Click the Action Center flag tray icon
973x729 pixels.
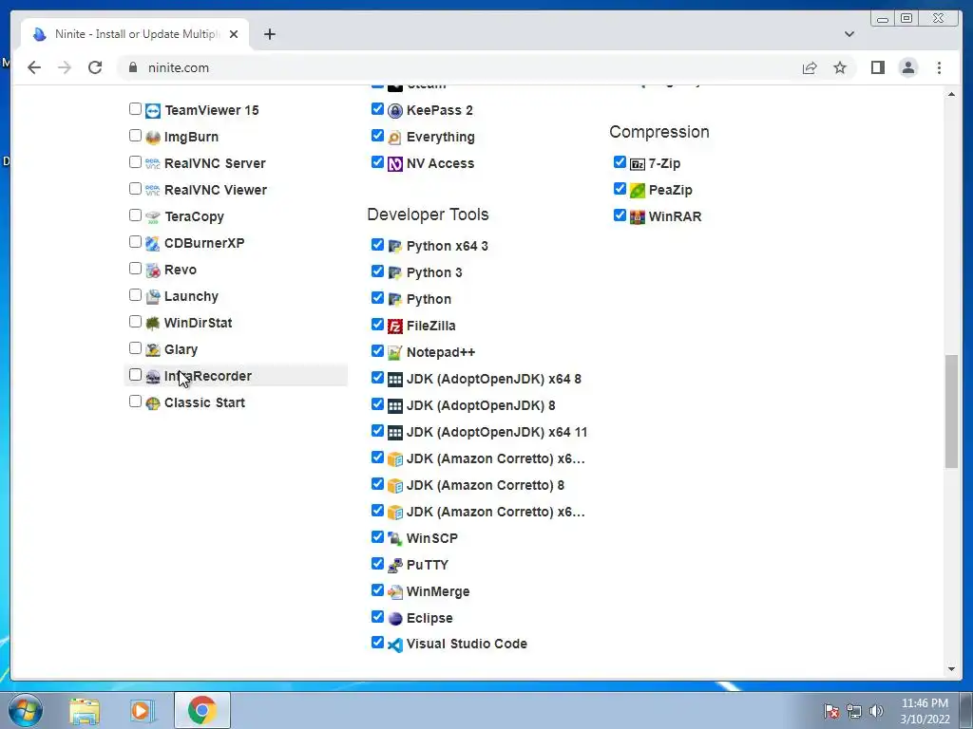(x=831, y=711)
